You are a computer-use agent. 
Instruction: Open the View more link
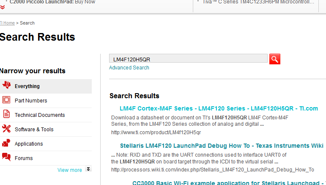pos(70,170)
